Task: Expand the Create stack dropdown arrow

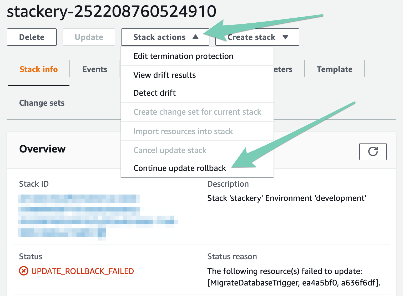Action: (x=285, y=37)
